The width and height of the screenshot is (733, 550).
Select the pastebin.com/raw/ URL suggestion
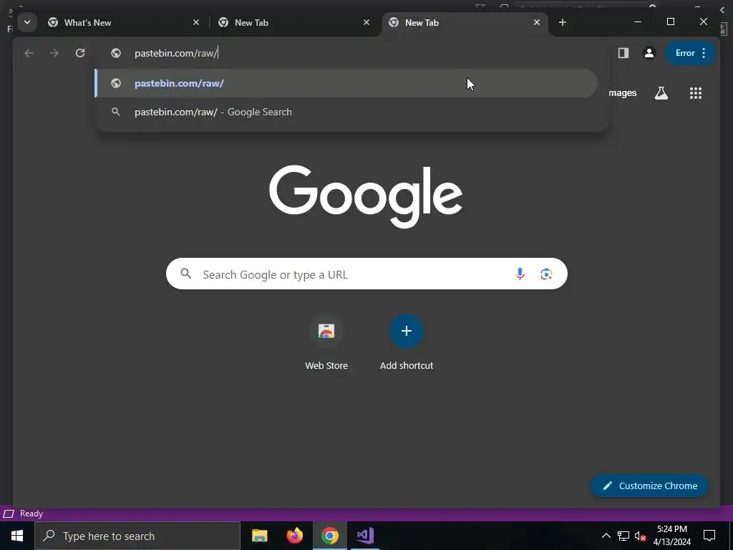346,83
